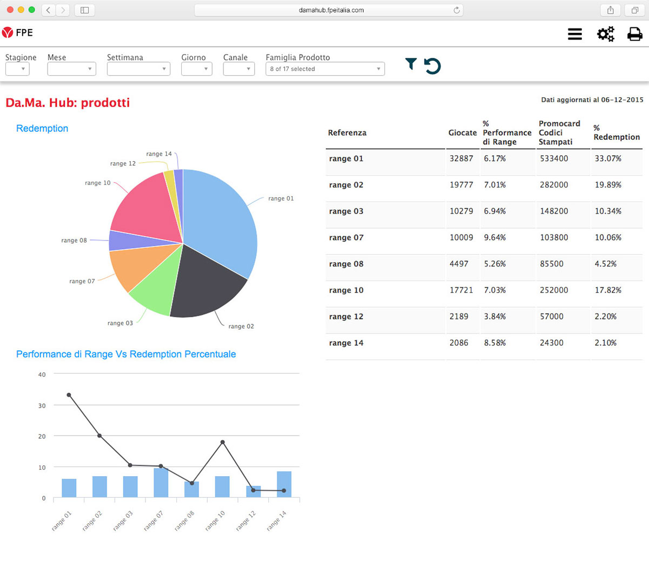Click the browser address bar

click(x=328, y=10)
